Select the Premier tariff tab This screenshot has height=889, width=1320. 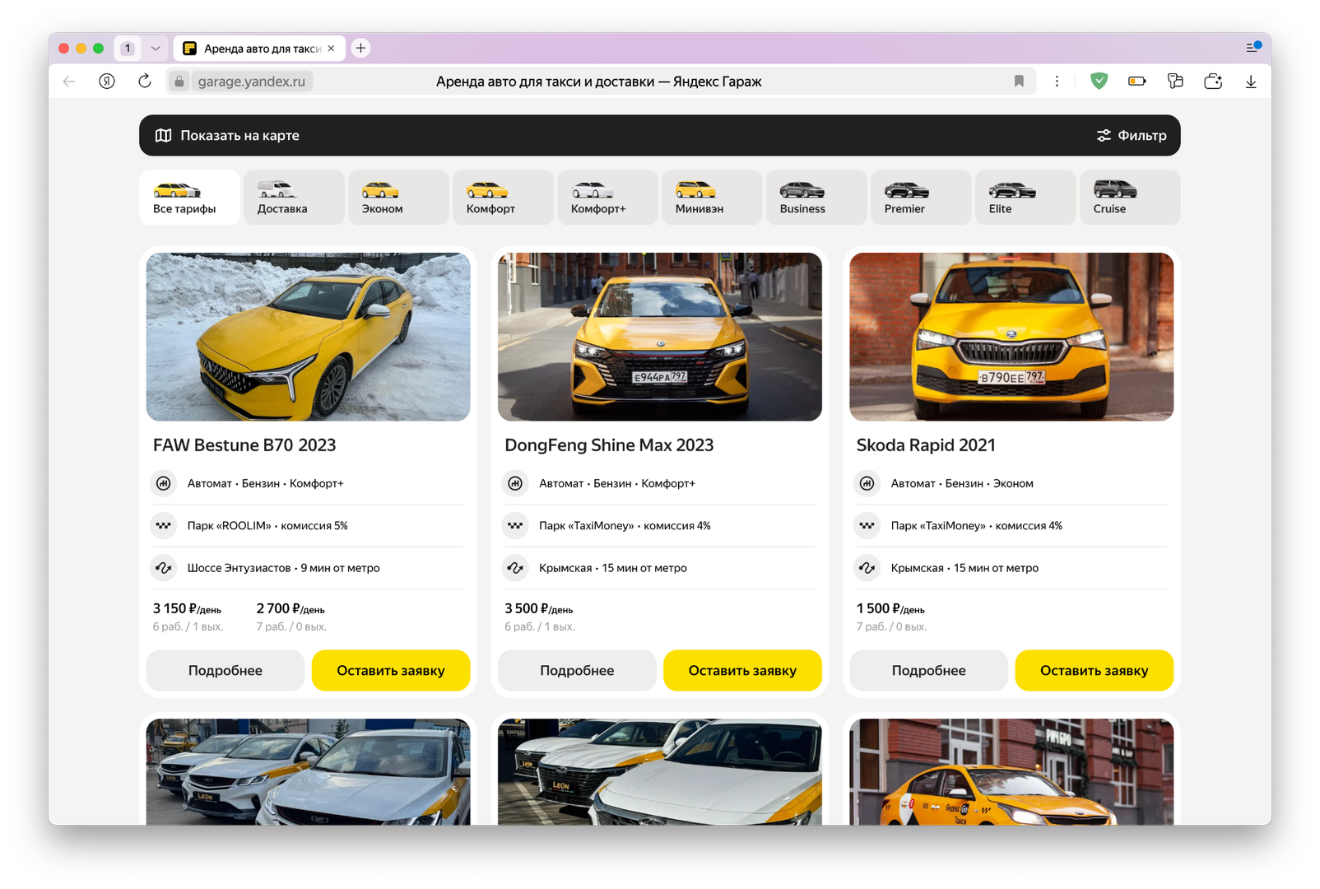tap(921, 198)
